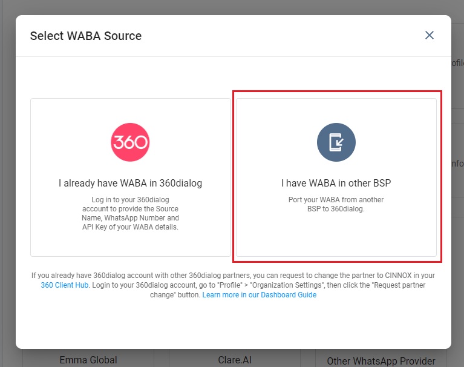Choose 'I have WABA in other BSP'

[x=336, y=177]
